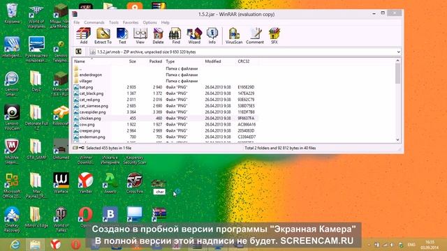Sort by the Modified column header
The image size is (447, 251).
coord(213,61)
